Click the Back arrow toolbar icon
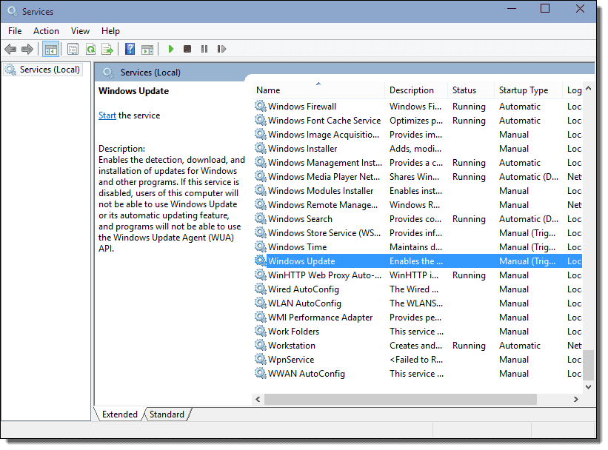This screenshot has width=608, height=450. click(10, 50)
